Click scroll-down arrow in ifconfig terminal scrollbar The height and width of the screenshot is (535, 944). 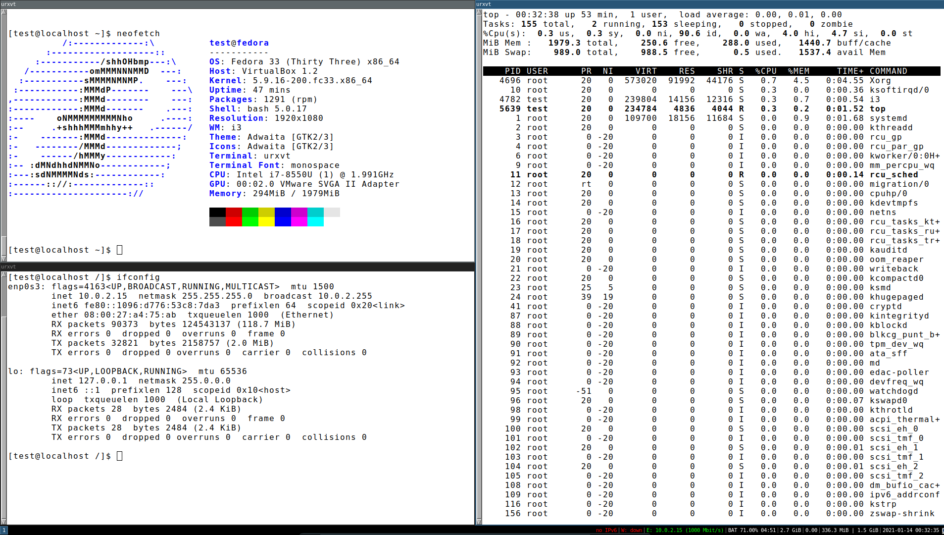[x=3, y=521]
